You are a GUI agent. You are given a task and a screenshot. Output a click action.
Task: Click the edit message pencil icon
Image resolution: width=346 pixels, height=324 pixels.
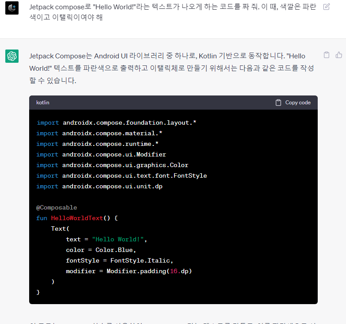(327, 7)
